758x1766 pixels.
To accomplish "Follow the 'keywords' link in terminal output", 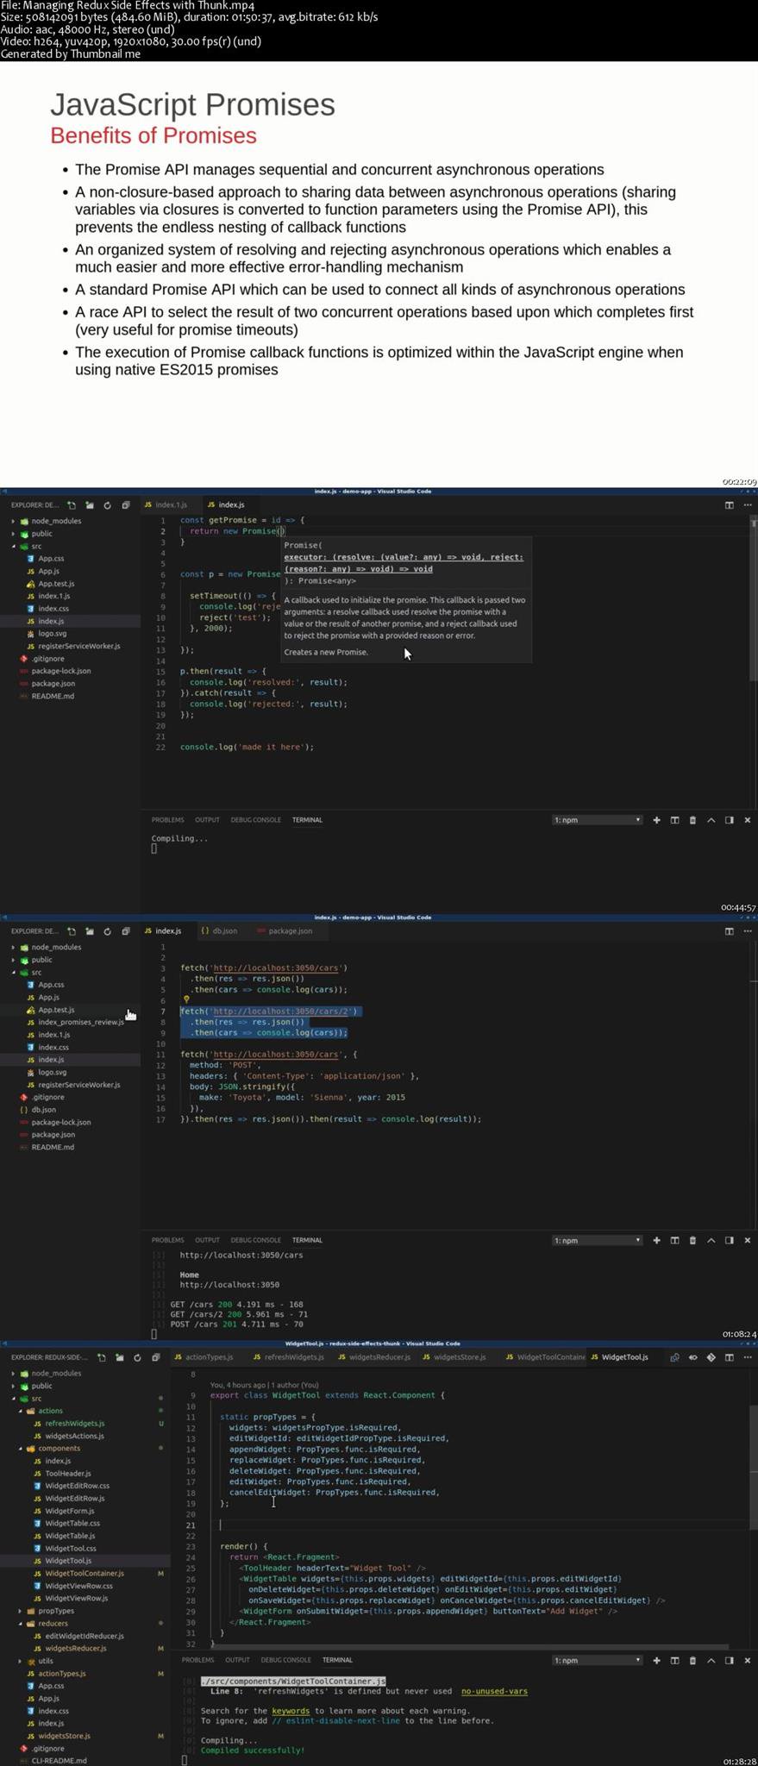I will (291, 1711).
